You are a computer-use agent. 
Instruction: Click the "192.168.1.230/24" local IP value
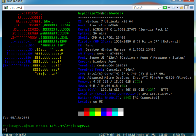coord(157,94)
